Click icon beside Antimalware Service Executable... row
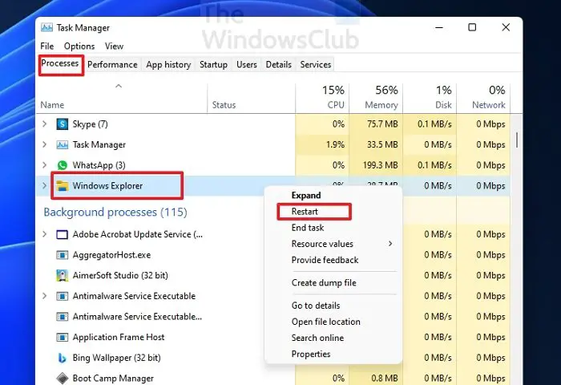Screen dimensions: 561x385 [x=63, y=317]
